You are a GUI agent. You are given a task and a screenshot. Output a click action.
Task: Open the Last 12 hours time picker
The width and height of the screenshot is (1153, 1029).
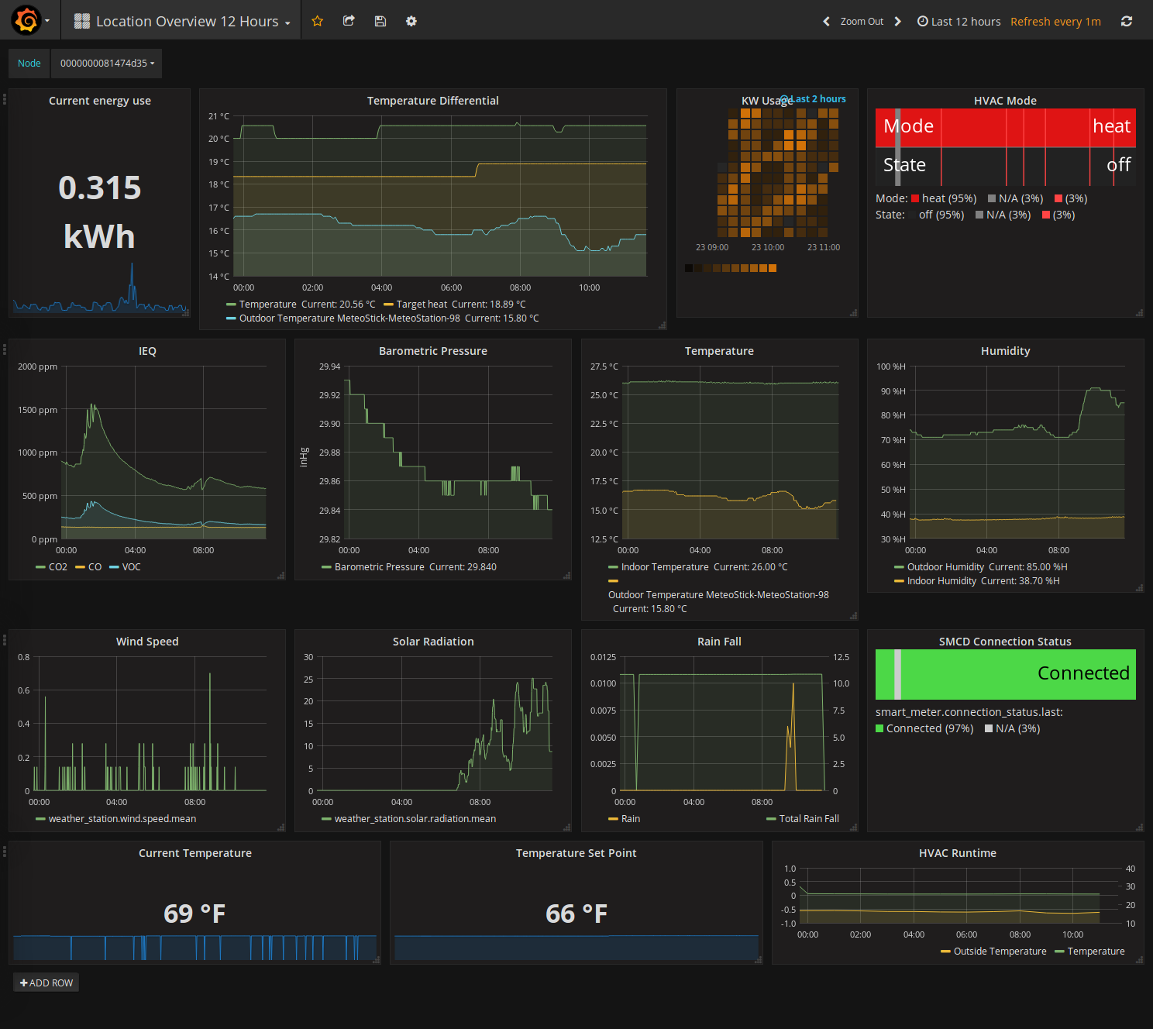(x=959, y=22)
